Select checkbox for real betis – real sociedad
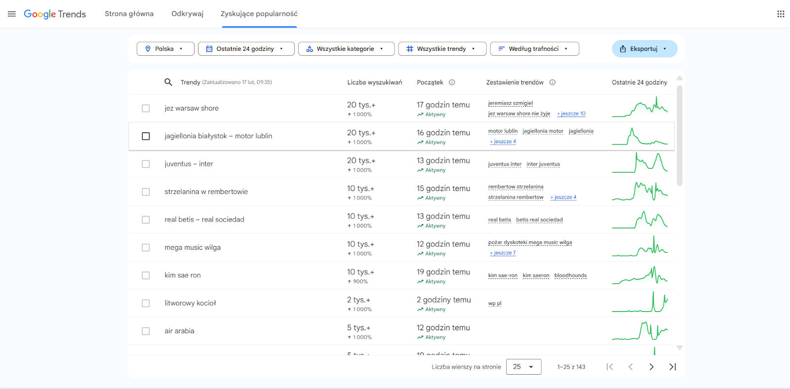This screenshot has height=389, width=790. [146, 220]
